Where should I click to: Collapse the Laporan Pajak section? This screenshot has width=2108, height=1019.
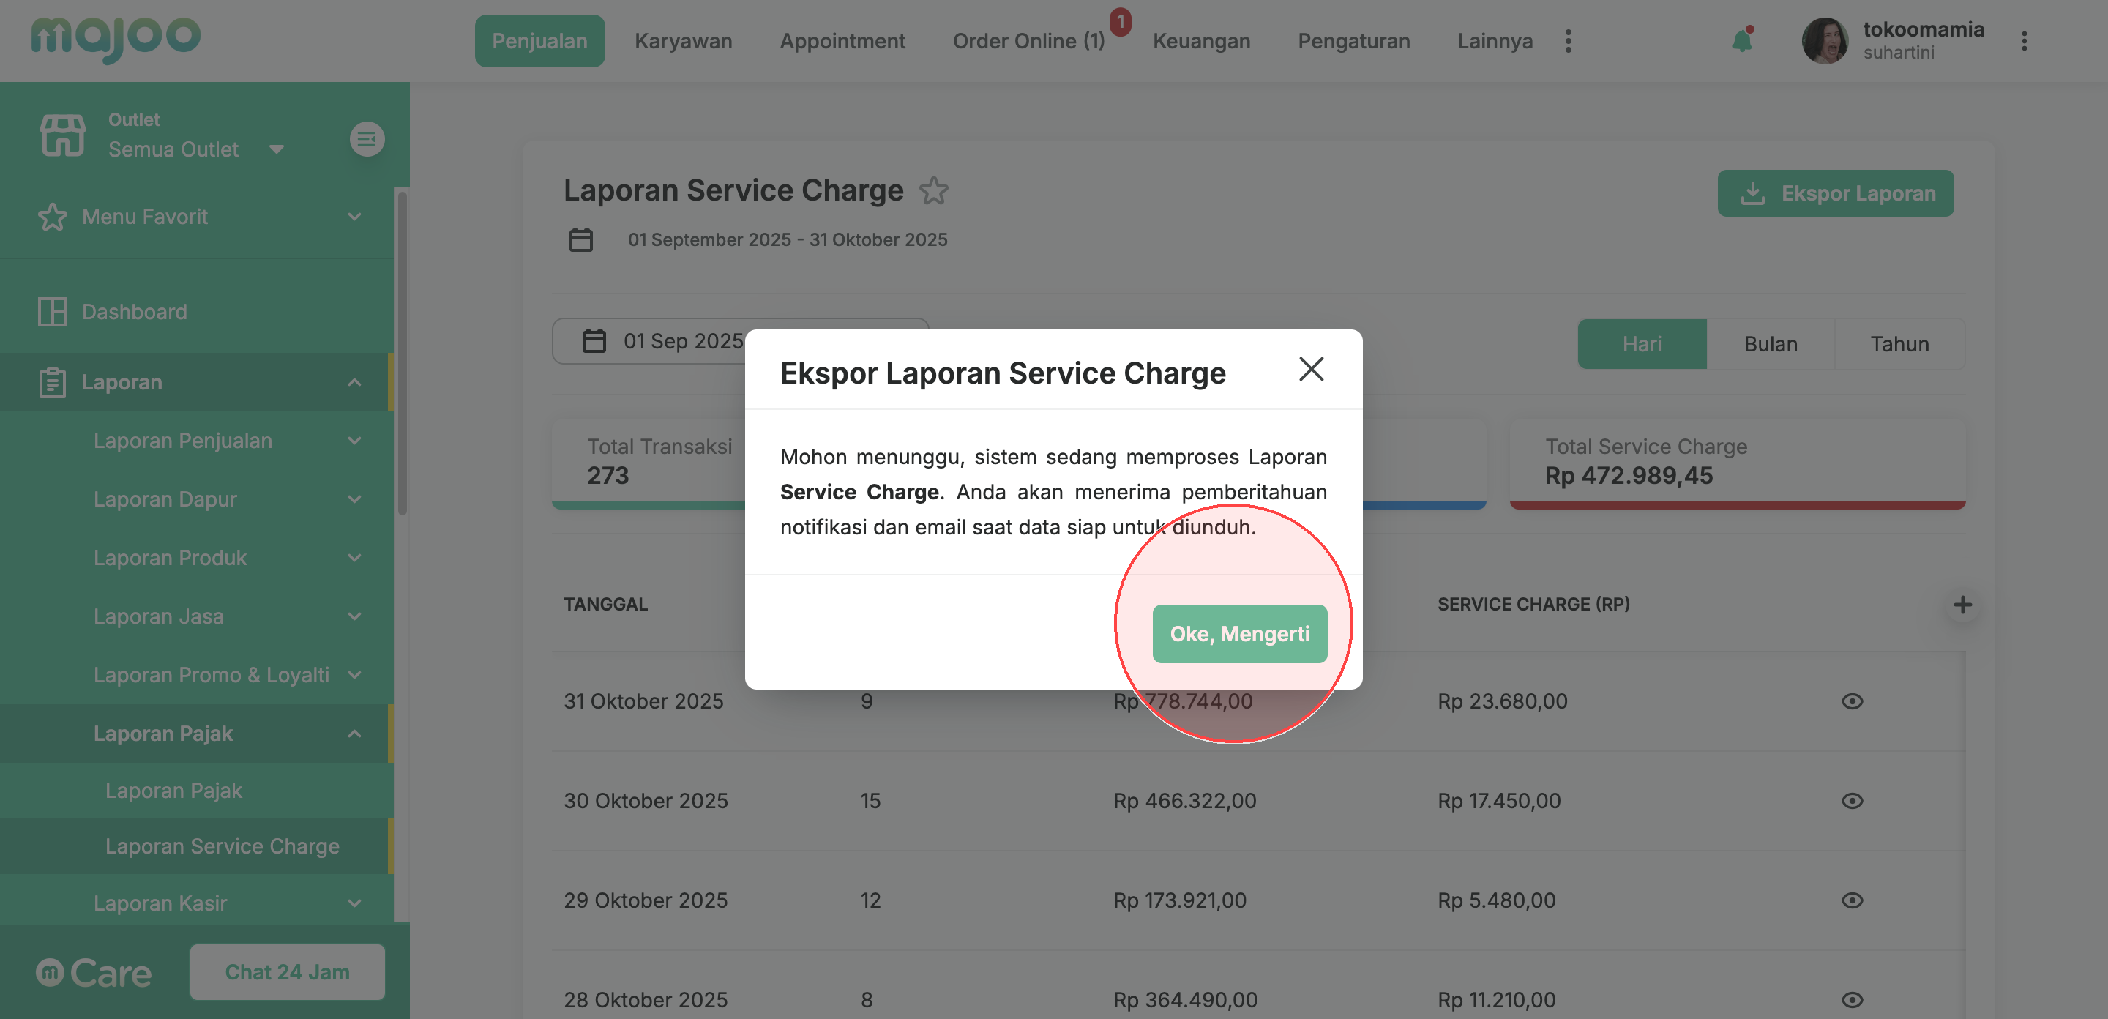pyautogui.click(x=354, y=734)
